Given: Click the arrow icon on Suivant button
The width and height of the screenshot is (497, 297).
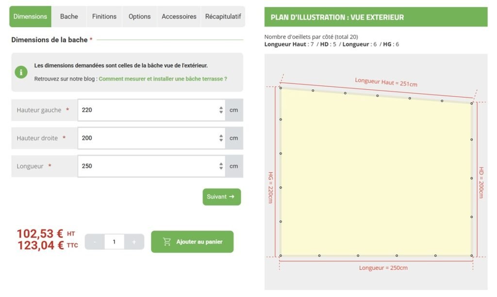Looking at the screenshot, I should click(232, 197).
